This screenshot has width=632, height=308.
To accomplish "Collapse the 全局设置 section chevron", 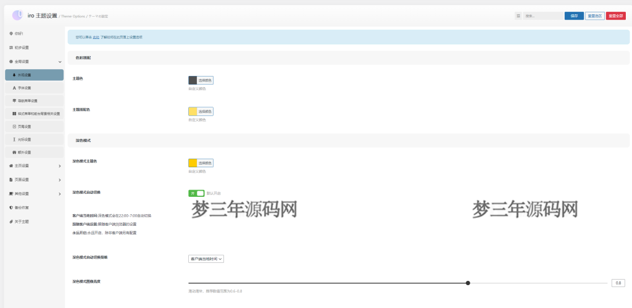I will pyautogui.click(x=60, y=62).
